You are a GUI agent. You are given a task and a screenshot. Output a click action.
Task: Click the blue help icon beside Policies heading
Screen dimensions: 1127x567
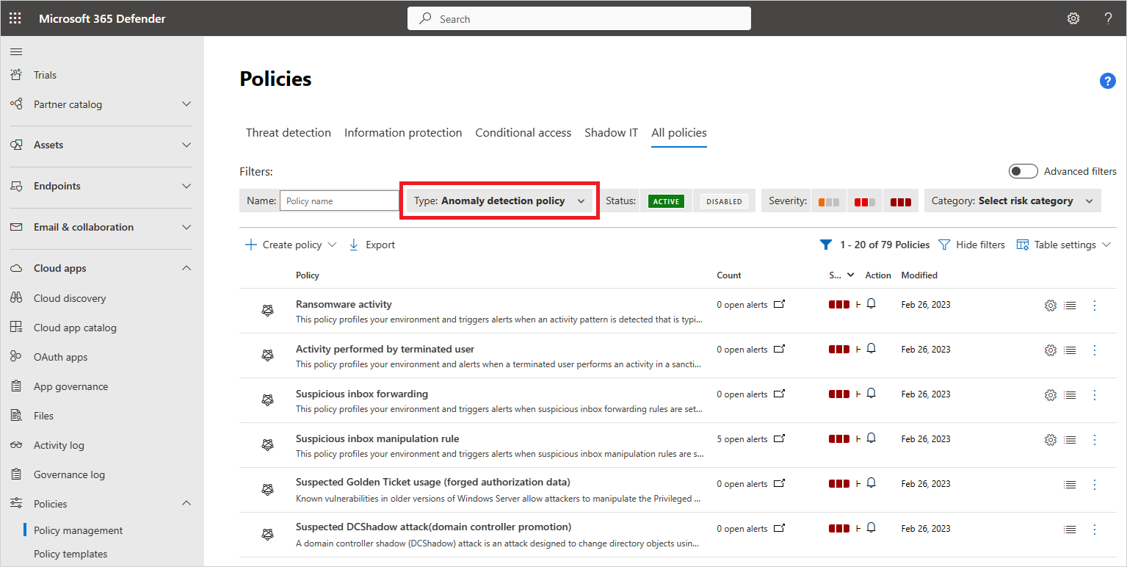click(x=1108, y=81)
